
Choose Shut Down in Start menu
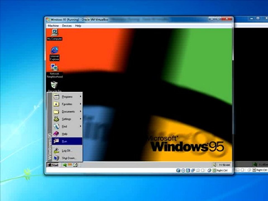click(x=67, y=158)
